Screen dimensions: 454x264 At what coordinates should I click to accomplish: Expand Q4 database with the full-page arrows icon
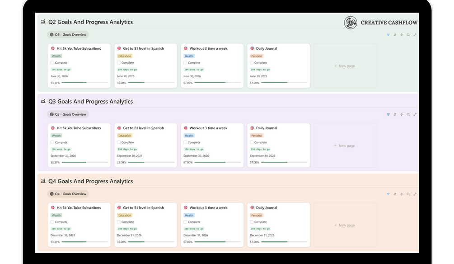[415, 194]
